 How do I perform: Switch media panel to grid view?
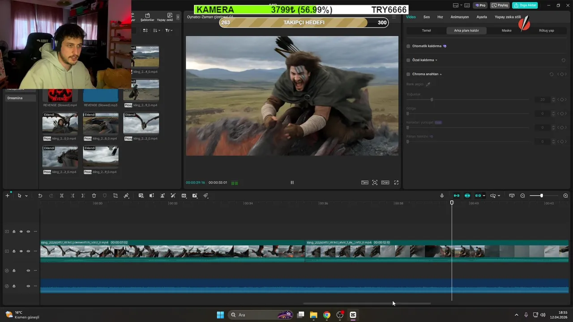[145, 30]
